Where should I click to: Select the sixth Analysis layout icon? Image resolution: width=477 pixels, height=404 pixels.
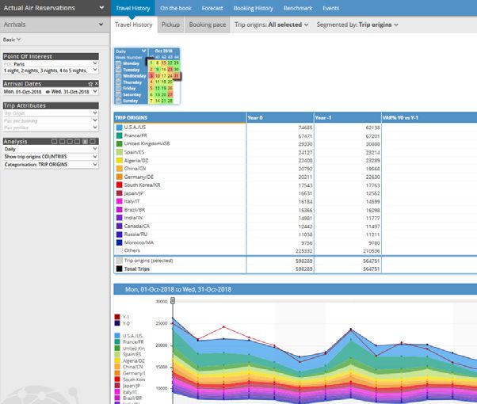[x=93, y=142]
